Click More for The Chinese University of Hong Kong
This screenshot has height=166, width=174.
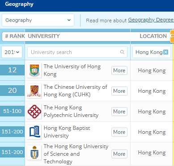[119, 91]
